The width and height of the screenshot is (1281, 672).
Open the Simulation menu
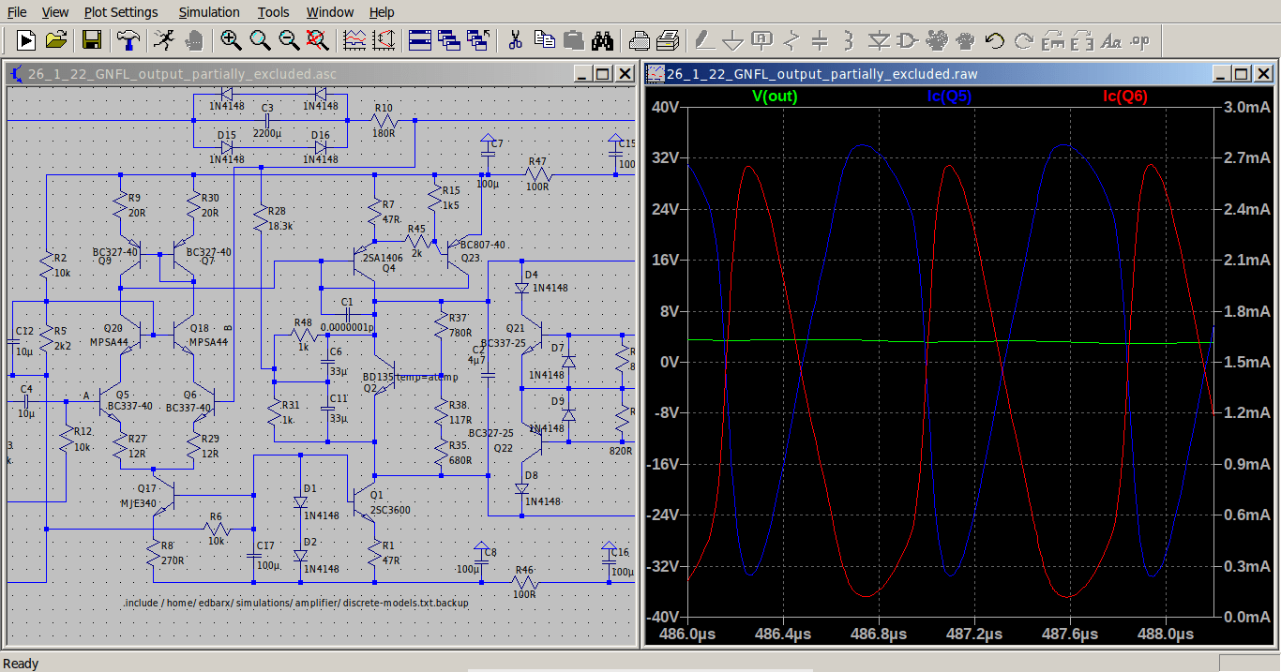209,12
